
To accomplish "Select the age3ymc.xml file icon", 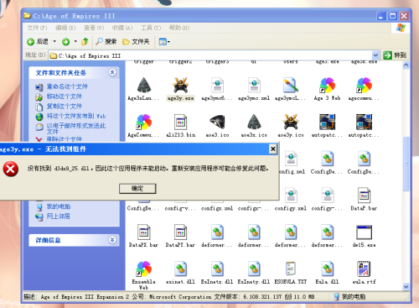I will click(254, 89).
